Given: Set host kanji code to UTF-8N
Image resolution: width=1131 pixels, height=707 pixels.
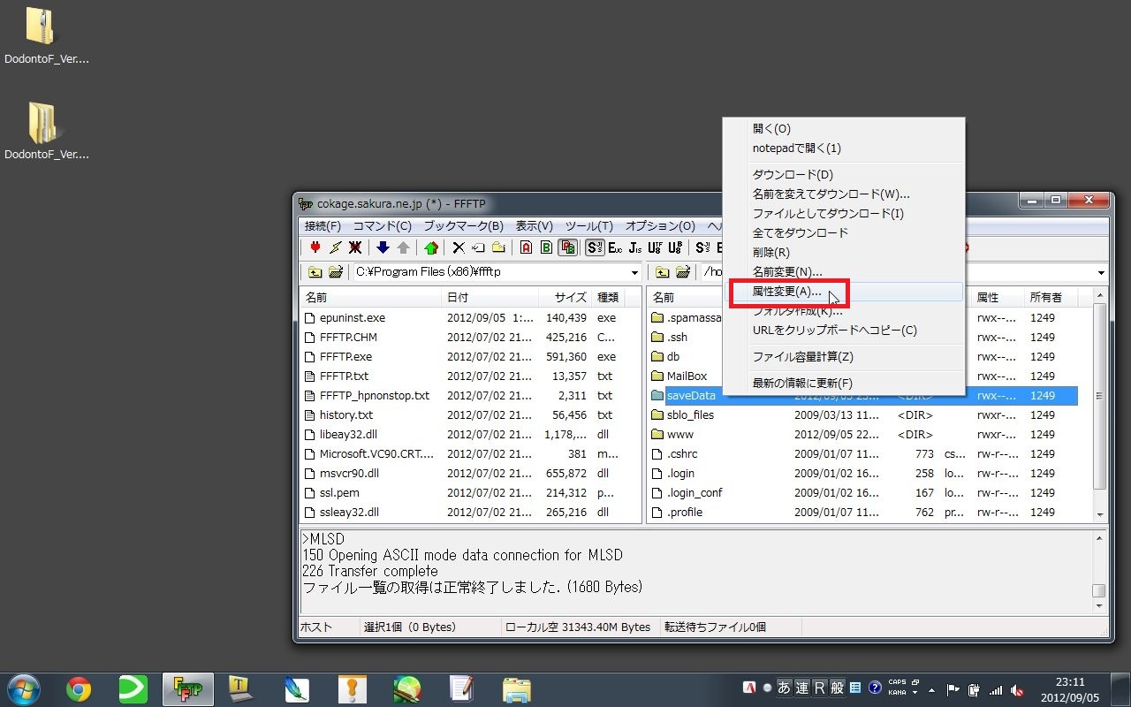Looking at the screenshot, I should click(x=656, y=247).
